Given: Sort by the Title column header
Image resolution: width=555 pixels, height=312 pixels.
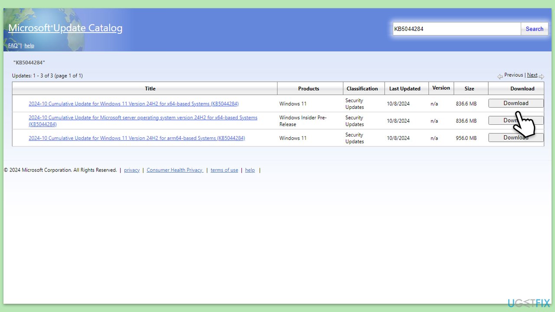Looking at the screenshot, I should pyautogui.click(x=150, y=88).
